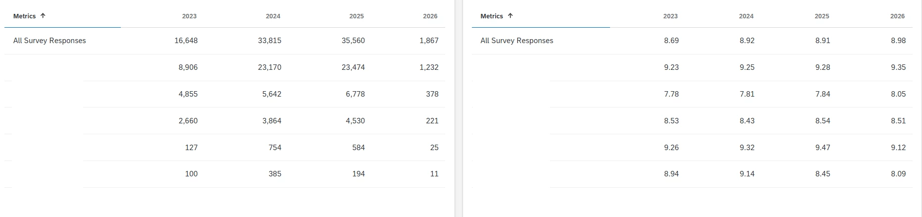Image resolution: width=922 pixels, height=217 pixels.
Task: Sort by Metrics header in response counts table
Action: (x=25, y=16)
